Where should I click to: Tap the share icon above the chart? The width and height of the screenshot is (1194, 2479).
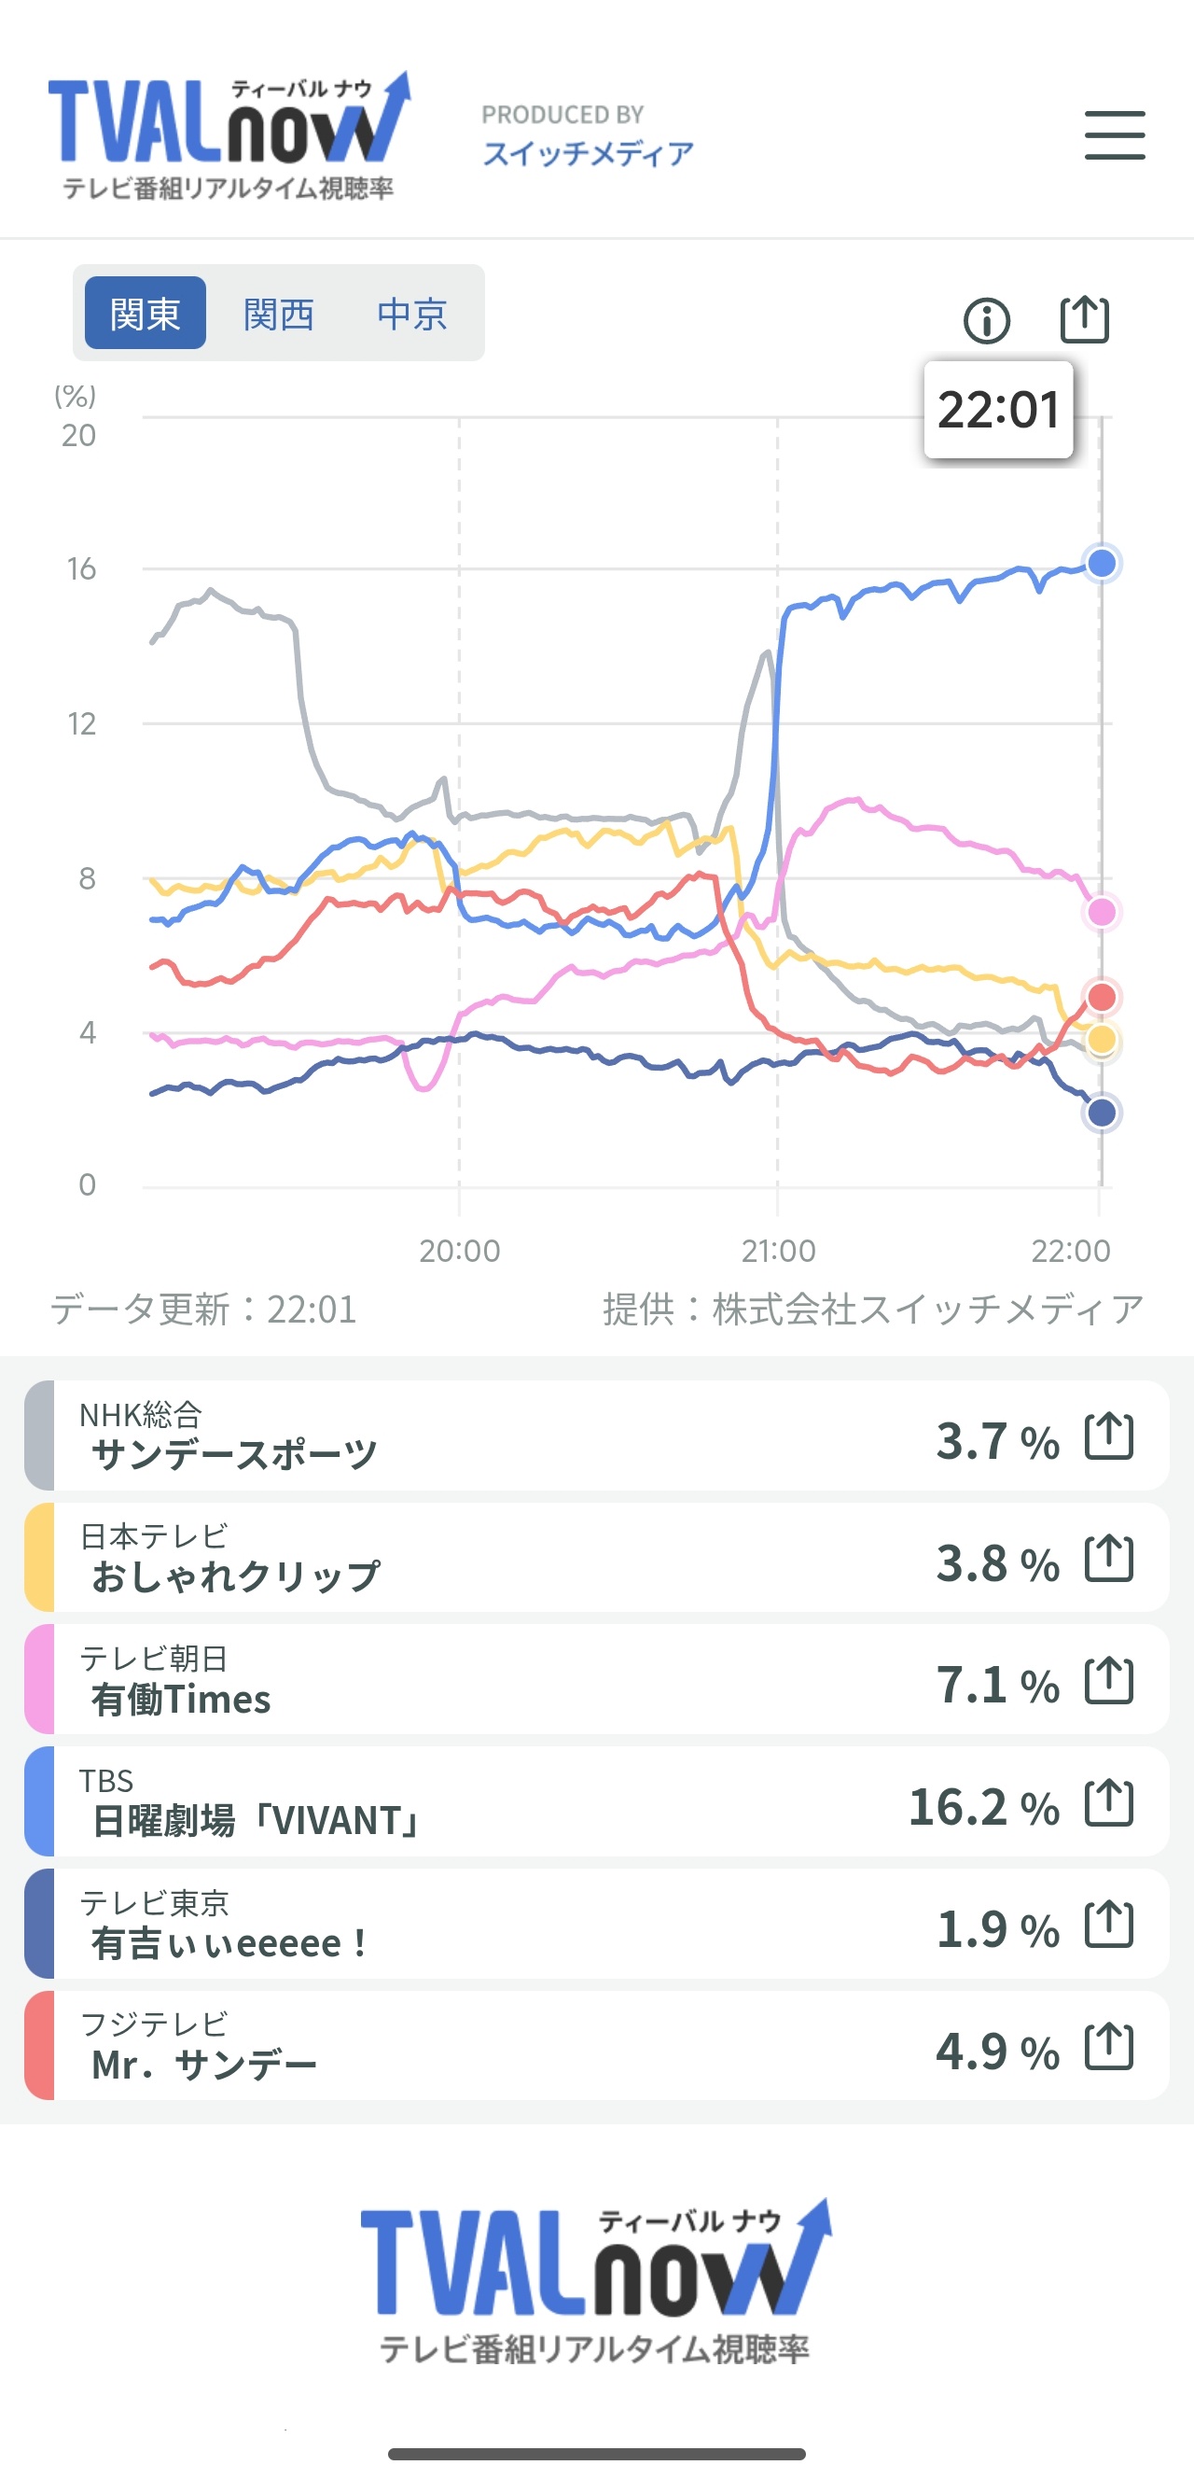click(1084, 318)
